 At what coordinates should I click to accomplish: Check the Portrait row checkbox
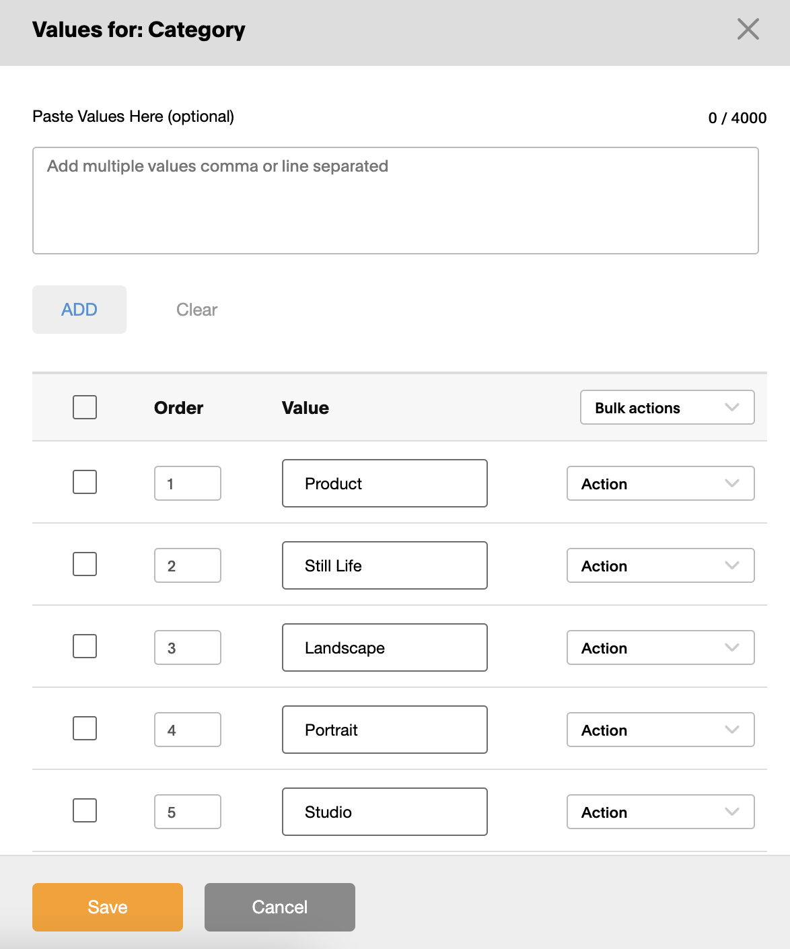(85, 728)
